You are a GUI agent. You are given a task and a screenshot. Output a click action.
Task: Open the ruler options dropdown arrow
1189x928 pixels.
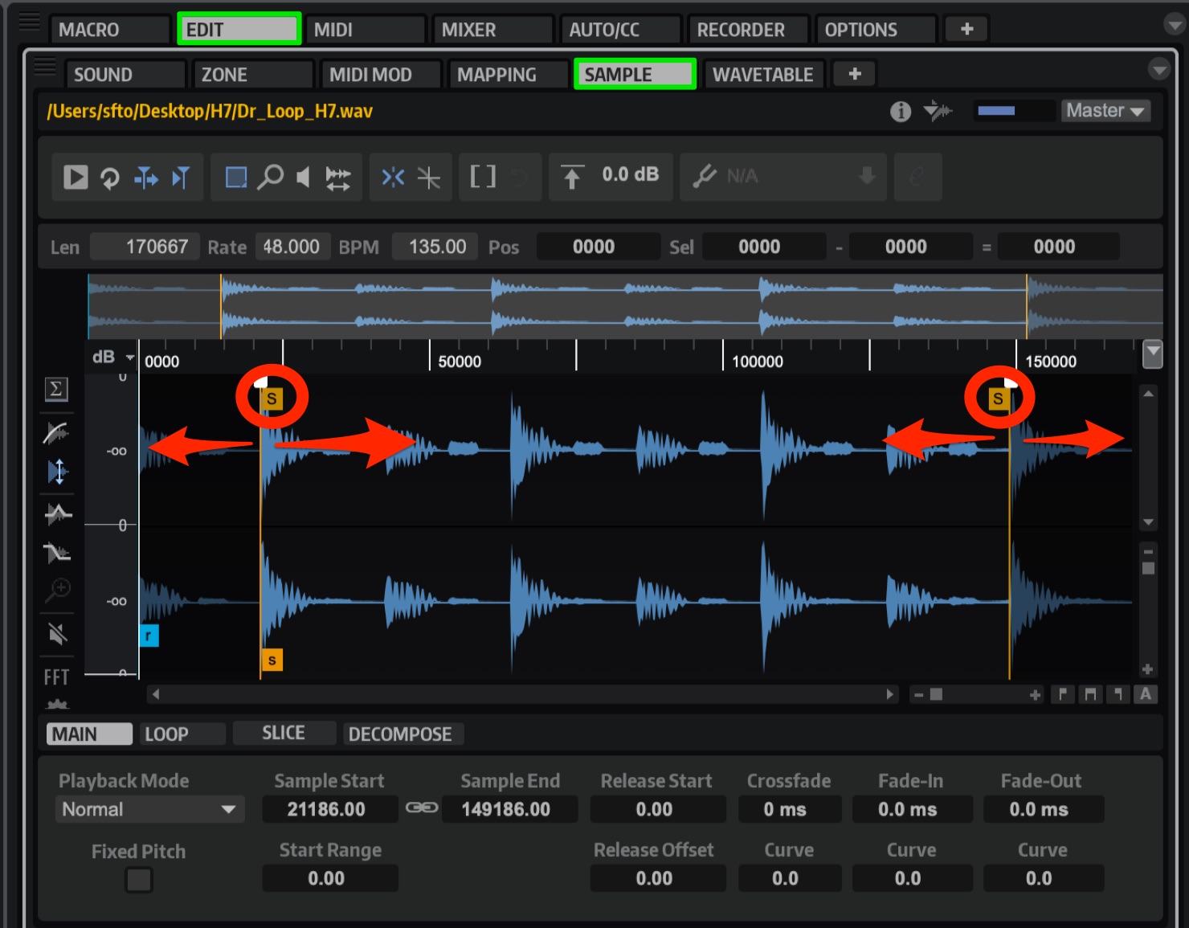pyautogui.click(x=1153, y=354)
